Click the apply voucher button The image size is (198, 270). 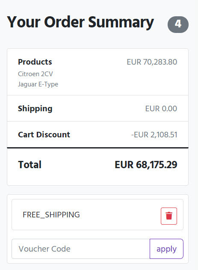tap(166, 249)
